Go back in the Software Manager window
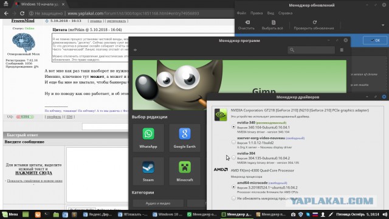The width and height of the screenshot is (389, 219). [135, 50]
